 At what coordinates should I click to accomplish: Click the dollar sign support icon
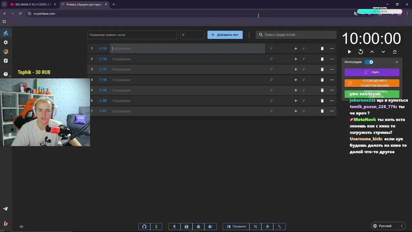pyautogui.click(x=156, y=227)
